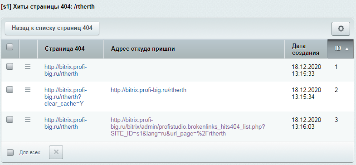The width and height of the screenshot is (356, 165).
Task: Click 'Назад к списку страниц 404' button
Action: (x=52, y=28)
